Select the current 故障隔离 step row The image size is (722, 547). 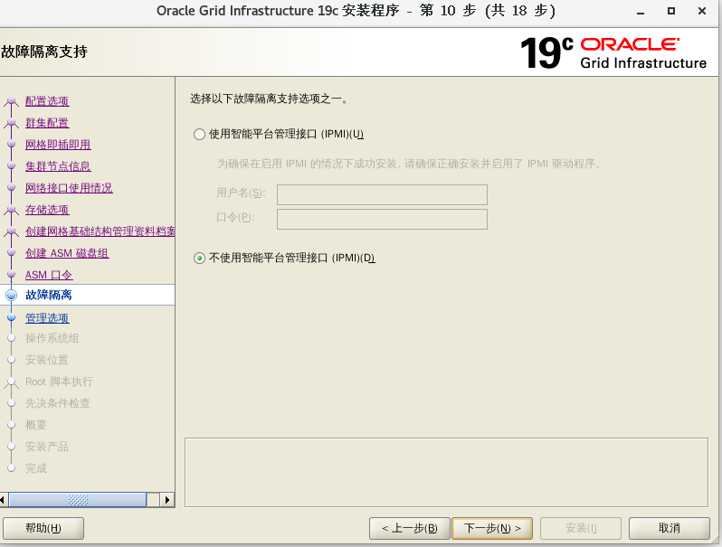(x=87, y=295)
